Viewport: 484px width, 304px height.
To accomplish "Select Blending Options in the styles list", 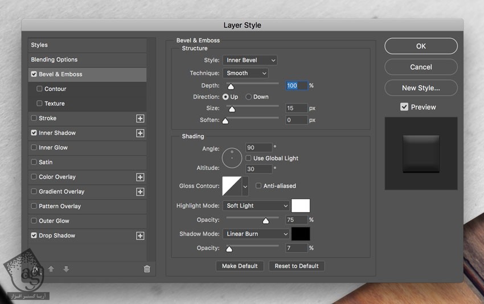I will [x=54, y=59].
